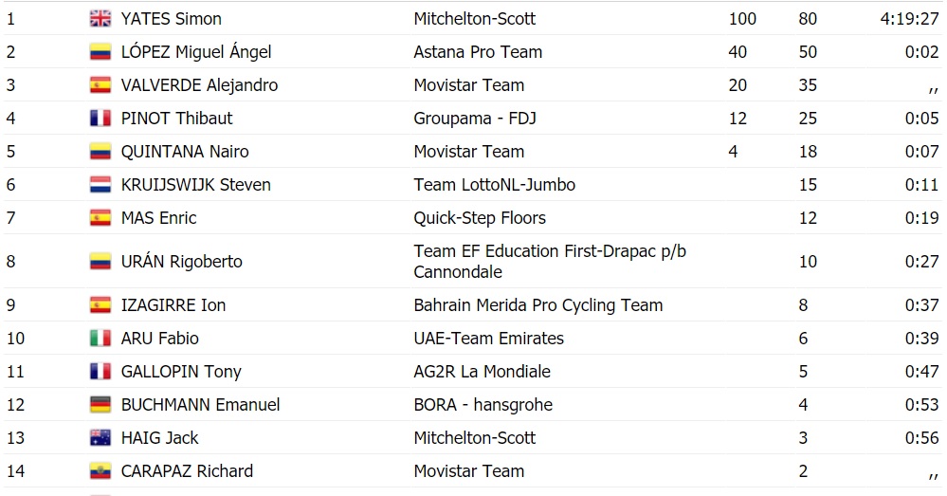Click the Australian flag beside Jack Haig
This screenshot has width=947, height=496.
[100, 438]
